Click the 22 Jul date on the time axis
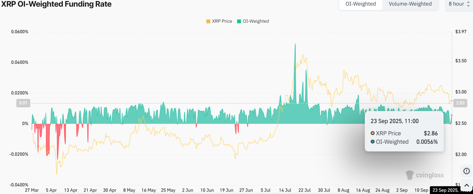The image size is (473, 194). (x=304, y=190)
